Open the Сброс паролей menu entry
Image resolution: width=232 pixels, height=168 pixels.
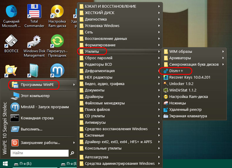[x=120, y=58]
